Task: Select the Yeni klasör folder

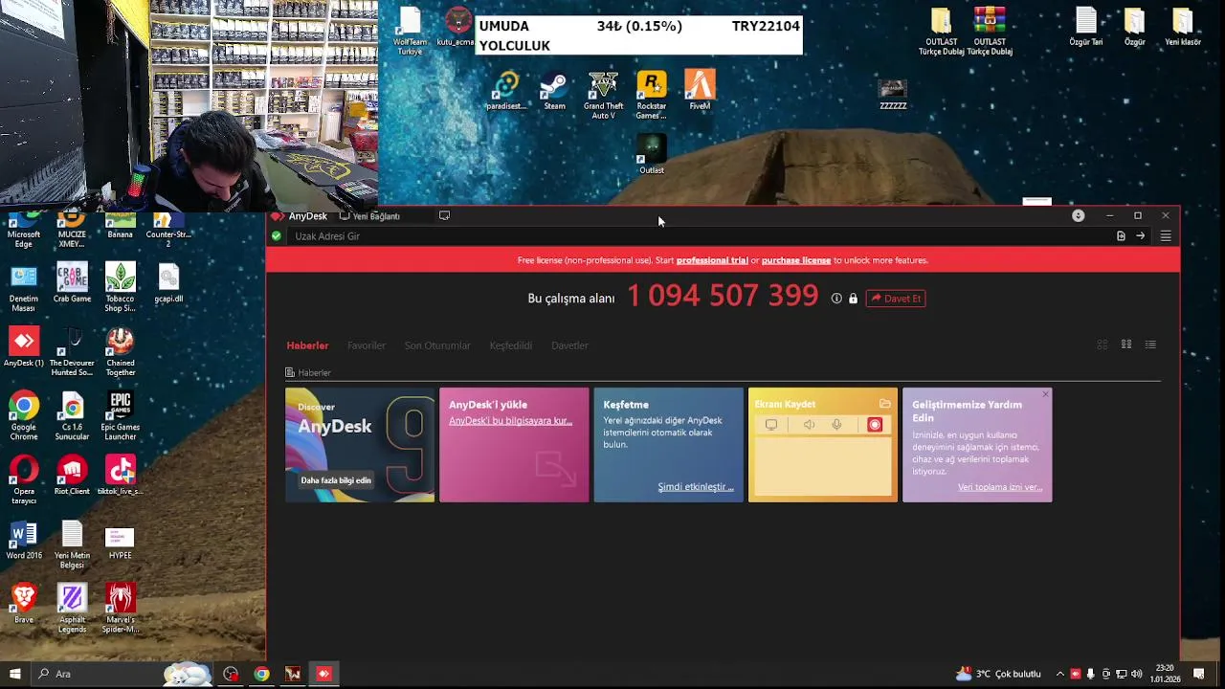Action: point(1183,26)
